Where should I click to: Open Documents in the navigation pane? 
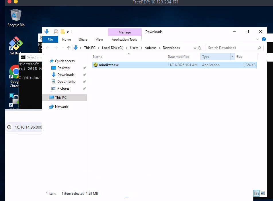[66, 82]
